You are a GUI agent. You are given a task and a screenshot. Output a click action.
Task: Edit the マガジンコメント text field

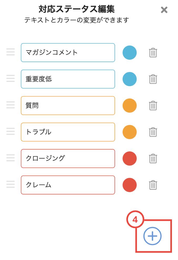click(68, 53)
